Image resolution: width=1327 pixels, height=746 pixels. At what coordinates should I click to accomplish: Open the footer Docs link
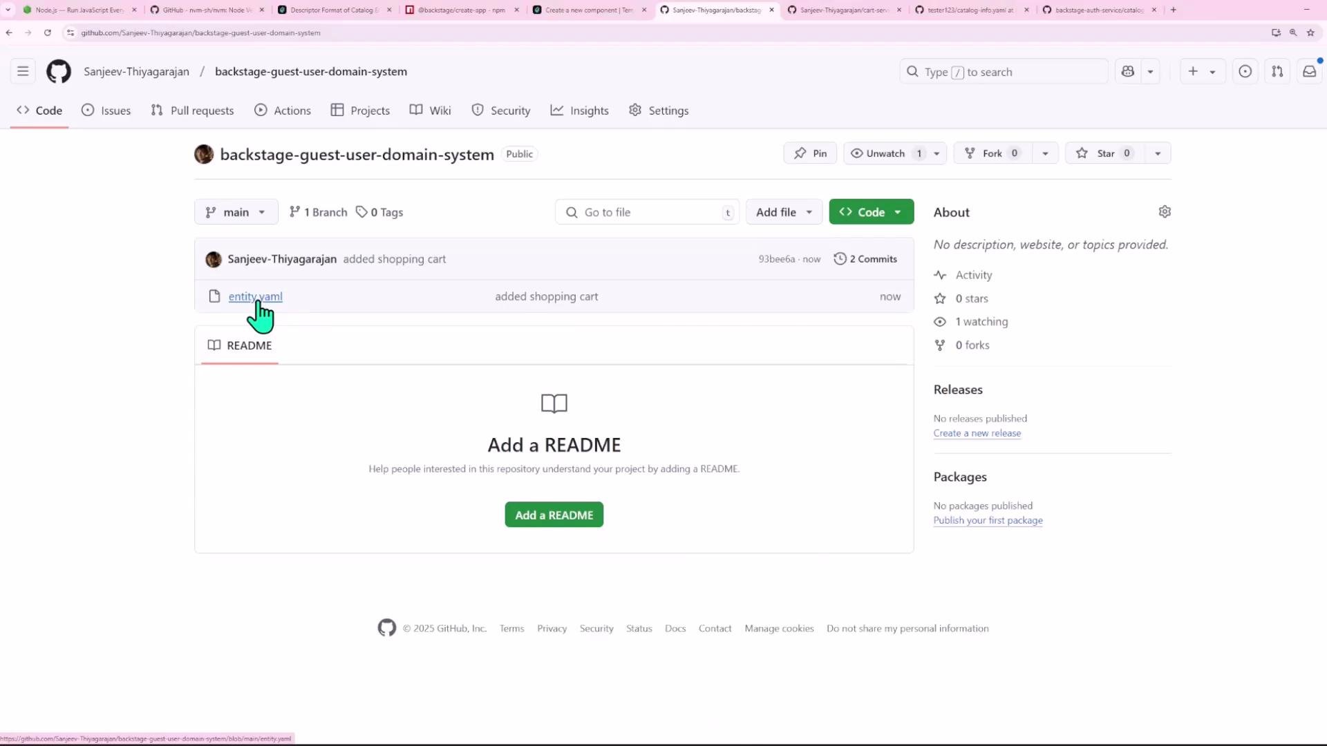[x=675, y=629]
